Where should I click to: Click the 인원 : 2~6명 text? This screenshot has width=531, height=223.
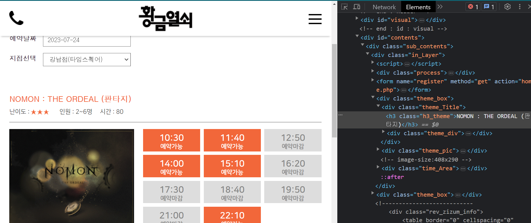click(76, 112)
